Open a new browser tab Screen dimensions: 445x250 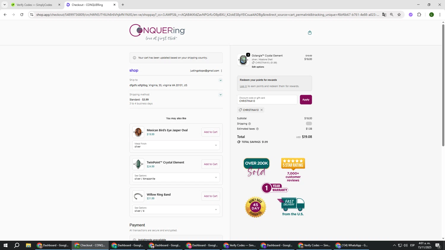123,5
